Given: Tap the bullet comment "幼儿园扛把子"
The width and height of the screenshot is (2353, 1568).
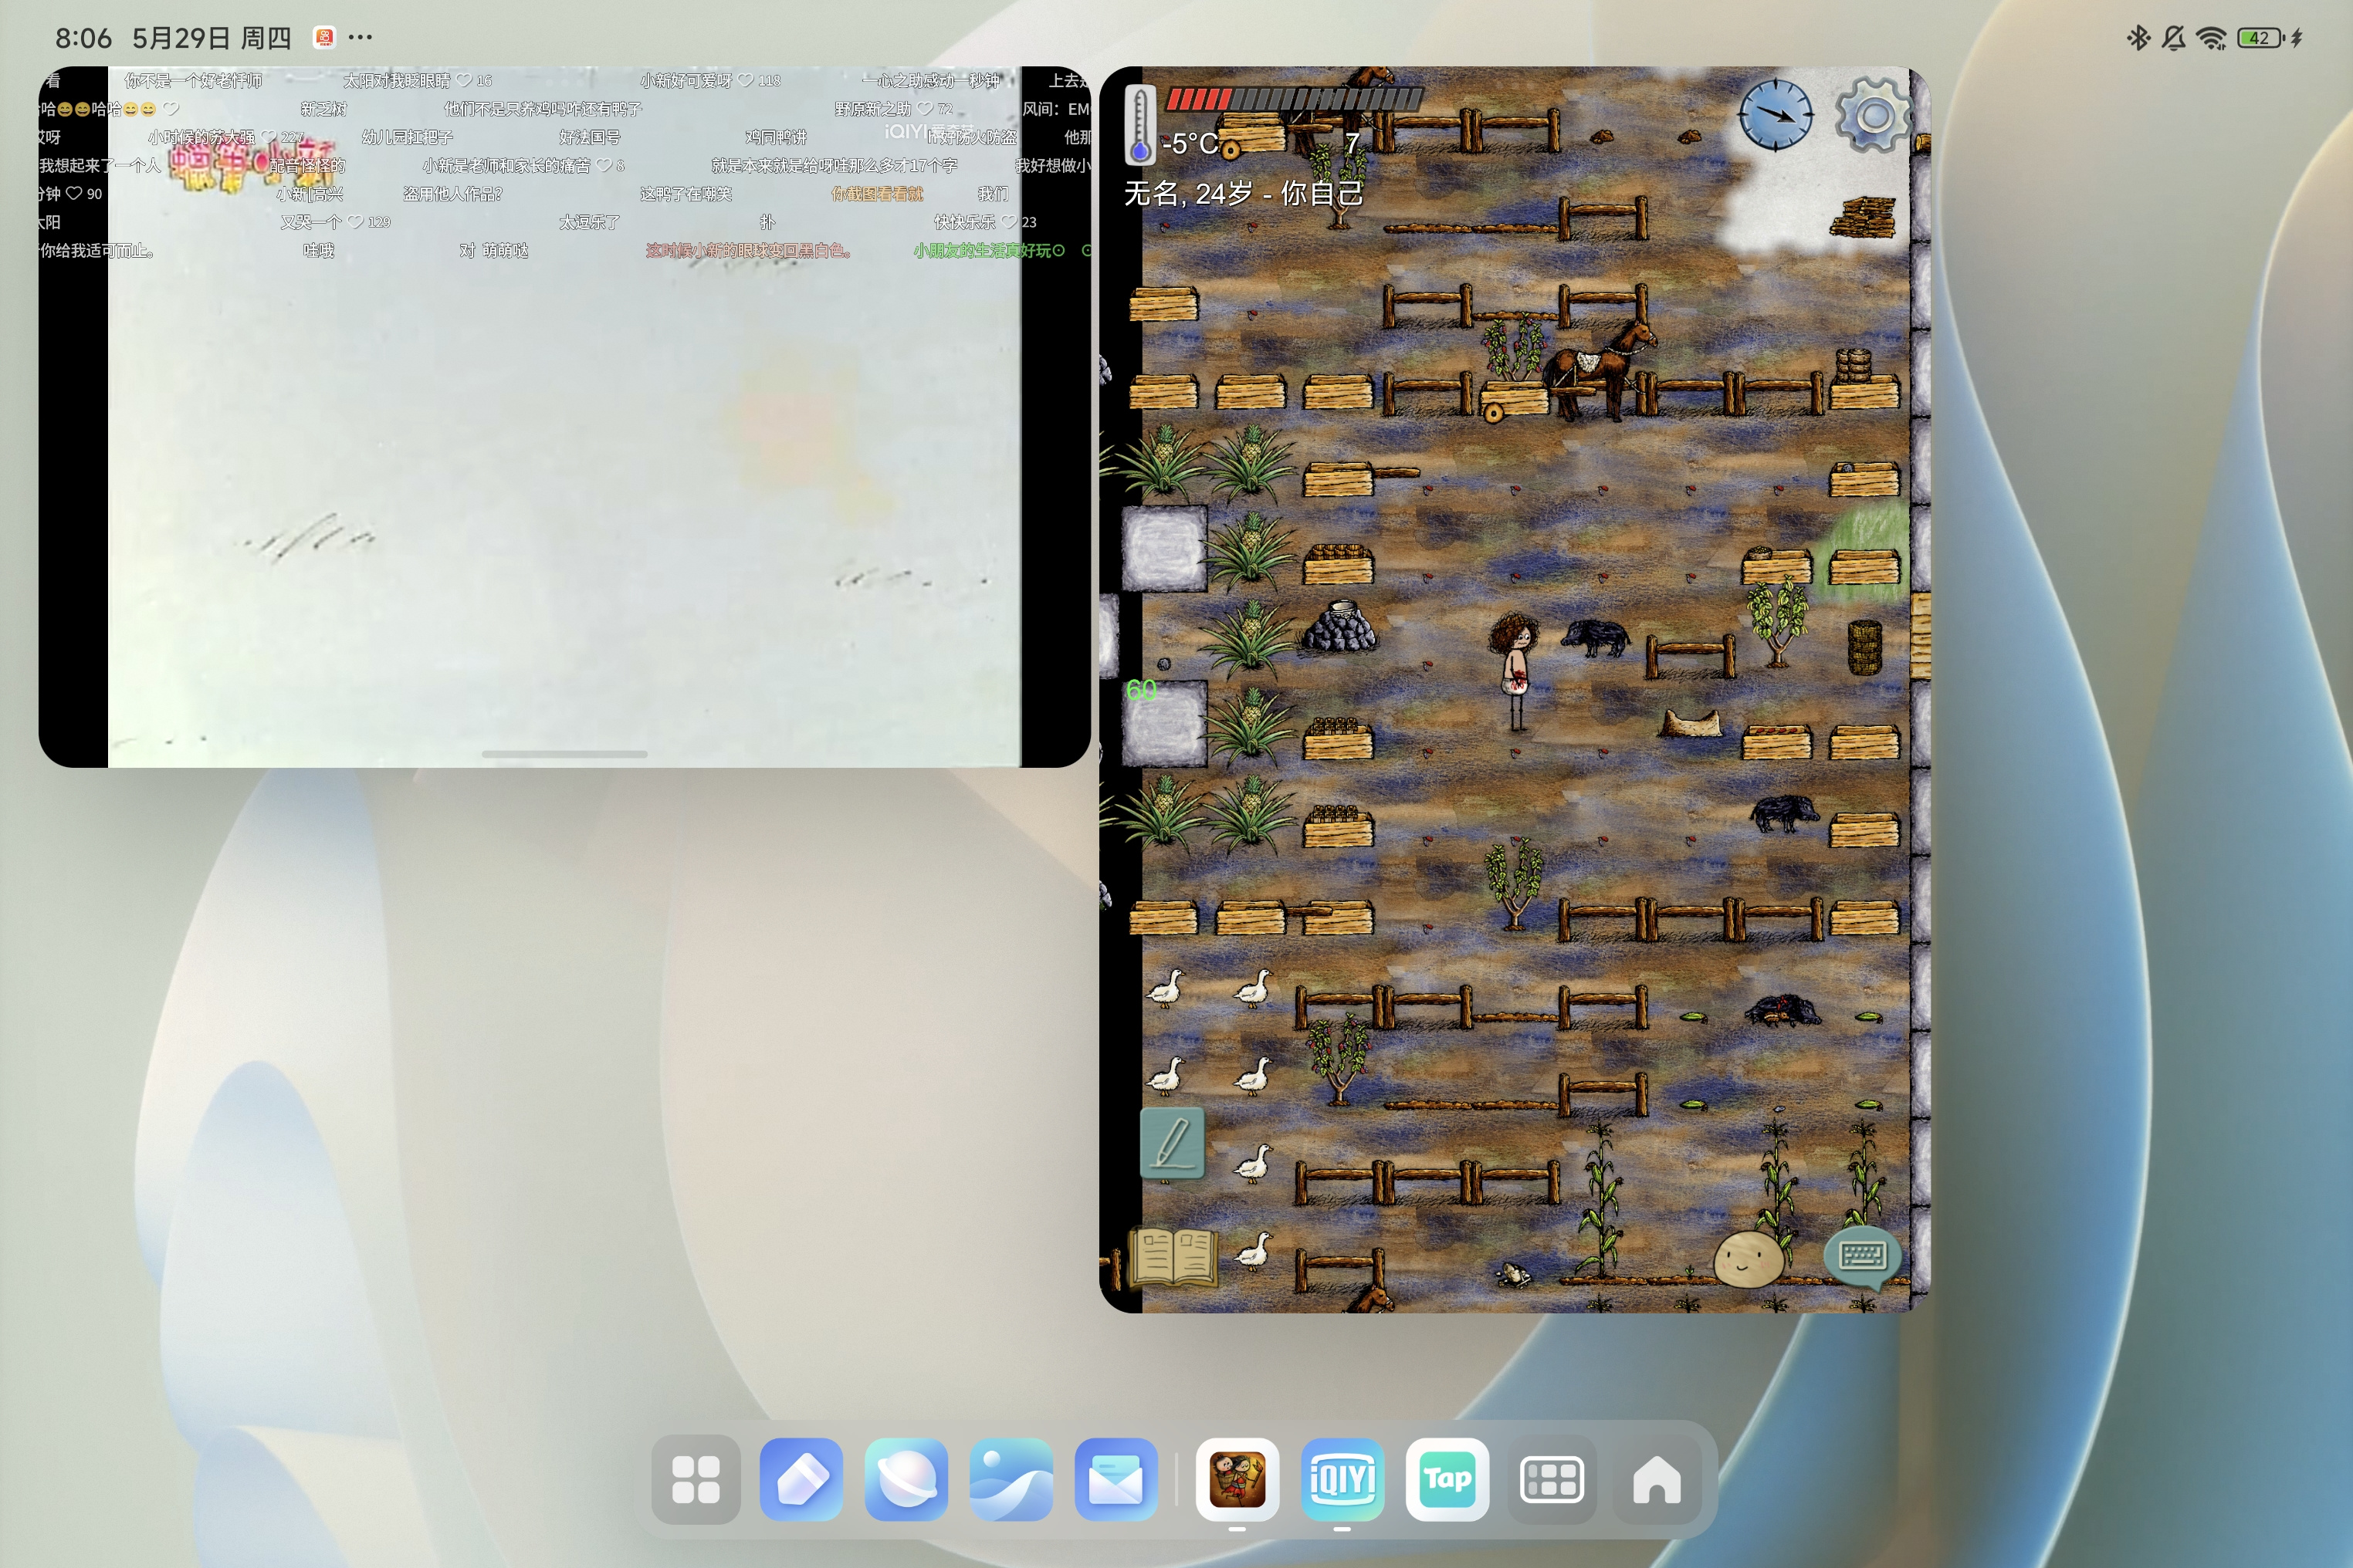Looking at the screenshot, I should [x=407, y=137].
